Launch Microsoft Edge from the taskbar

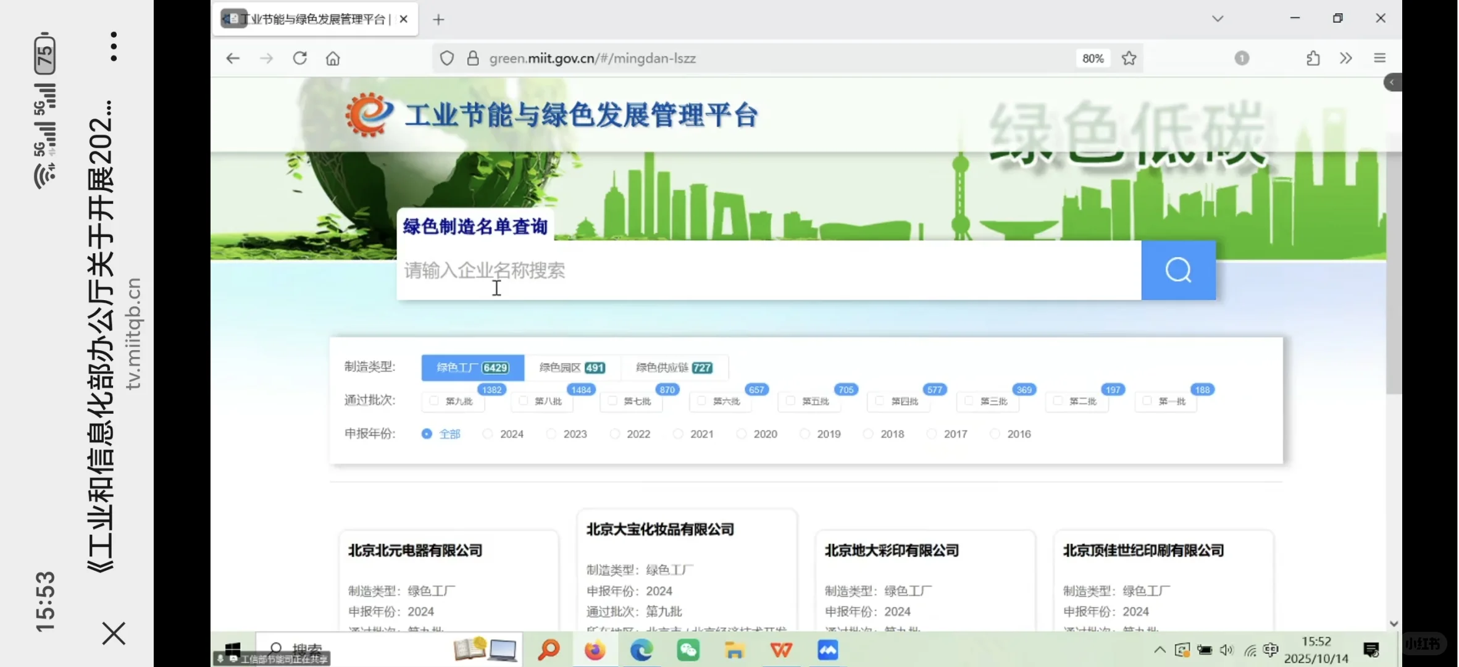642,650
